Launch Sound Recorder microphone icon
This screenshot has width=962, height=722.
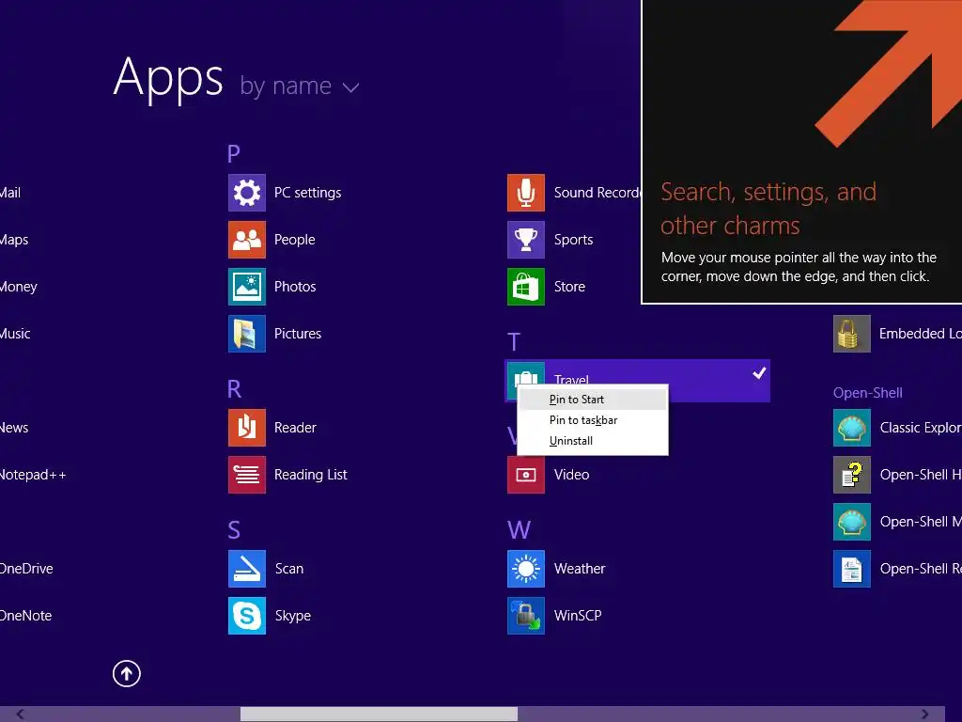tap(526, 193)
